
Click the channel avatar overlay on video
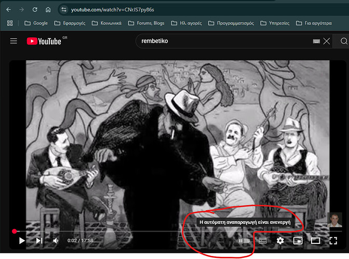334,220
